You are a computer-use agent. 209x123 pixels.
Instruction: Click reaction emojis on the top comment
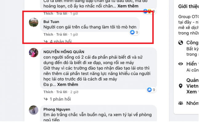147,11
